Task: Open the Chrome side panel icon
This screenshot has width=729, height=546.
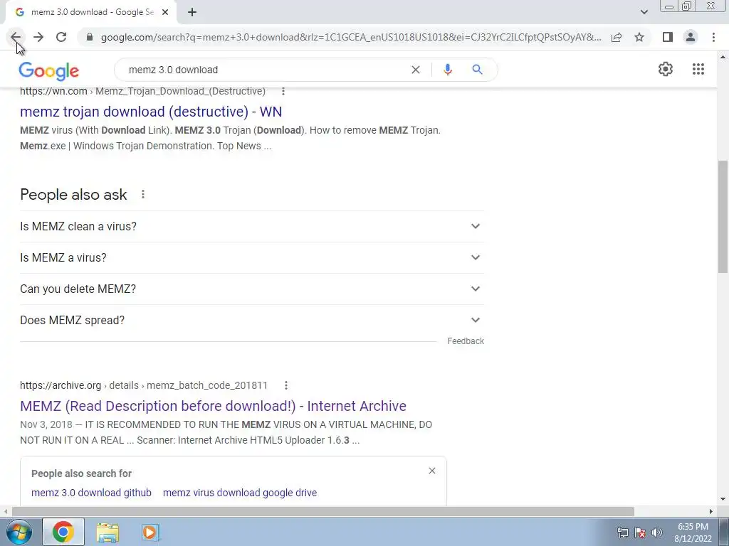Action: coord(668,37)
